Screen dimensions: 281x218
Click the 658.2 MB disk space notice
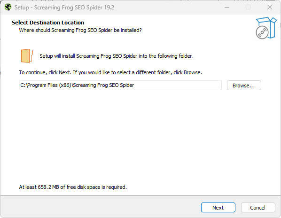tap(73, 187)
